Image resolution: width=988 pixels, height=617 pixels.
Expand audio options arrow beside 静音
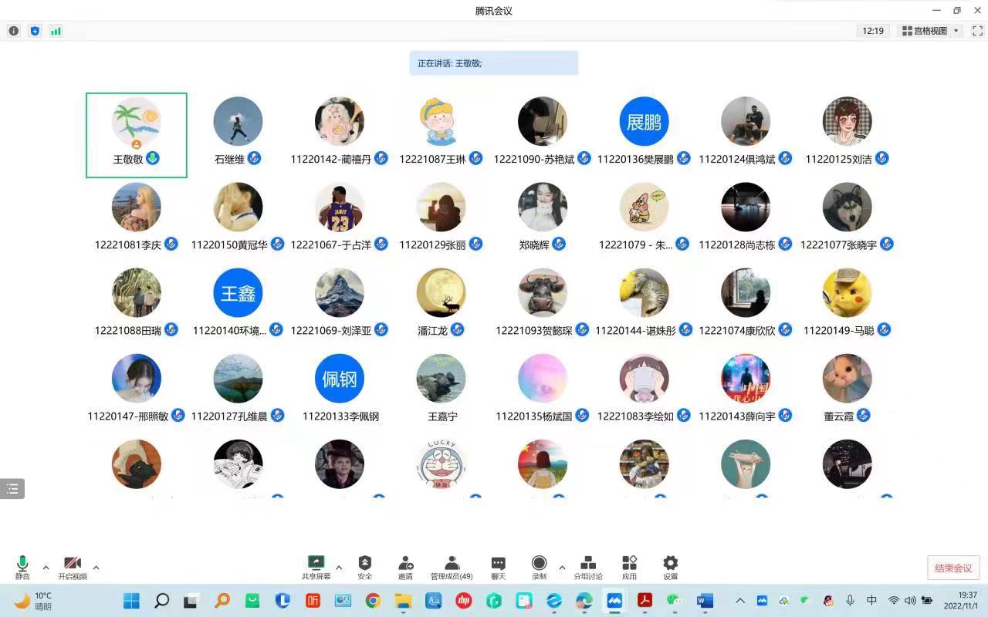(x=46, y=568)
